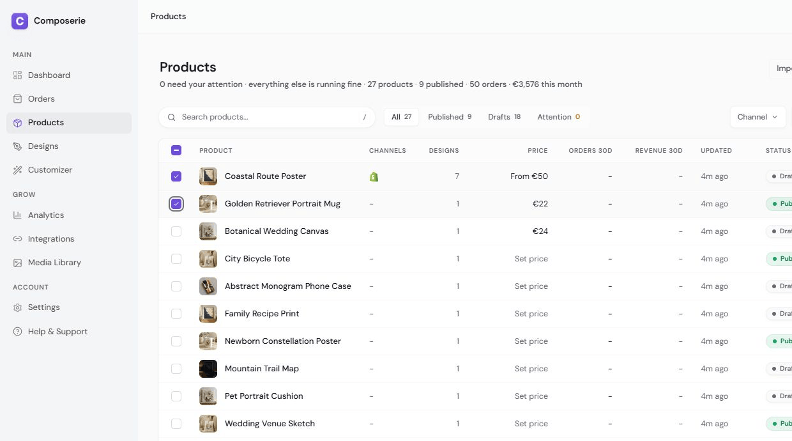The image size is (792, 441).
Task: Open Family Recipe Print thumbnail
Action: click(x=208, y=314)
